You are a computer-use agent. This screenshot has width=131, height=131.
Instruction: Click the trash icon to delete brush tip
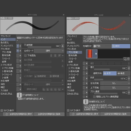click(128, 59)
